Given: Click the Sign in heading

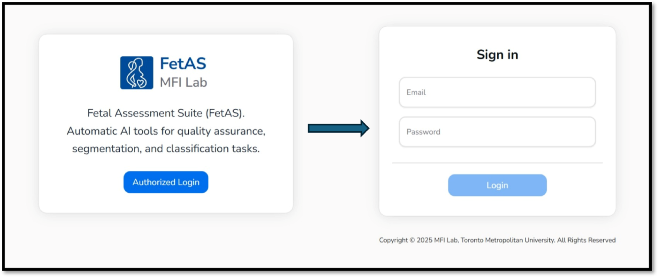Looking at the screenshot, I should coord(497,55).
